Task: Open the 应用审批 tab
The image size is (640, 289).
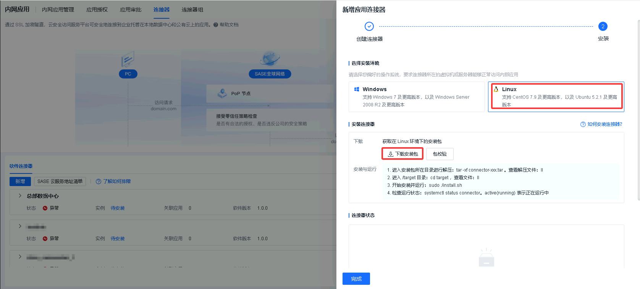Action: 131,10
